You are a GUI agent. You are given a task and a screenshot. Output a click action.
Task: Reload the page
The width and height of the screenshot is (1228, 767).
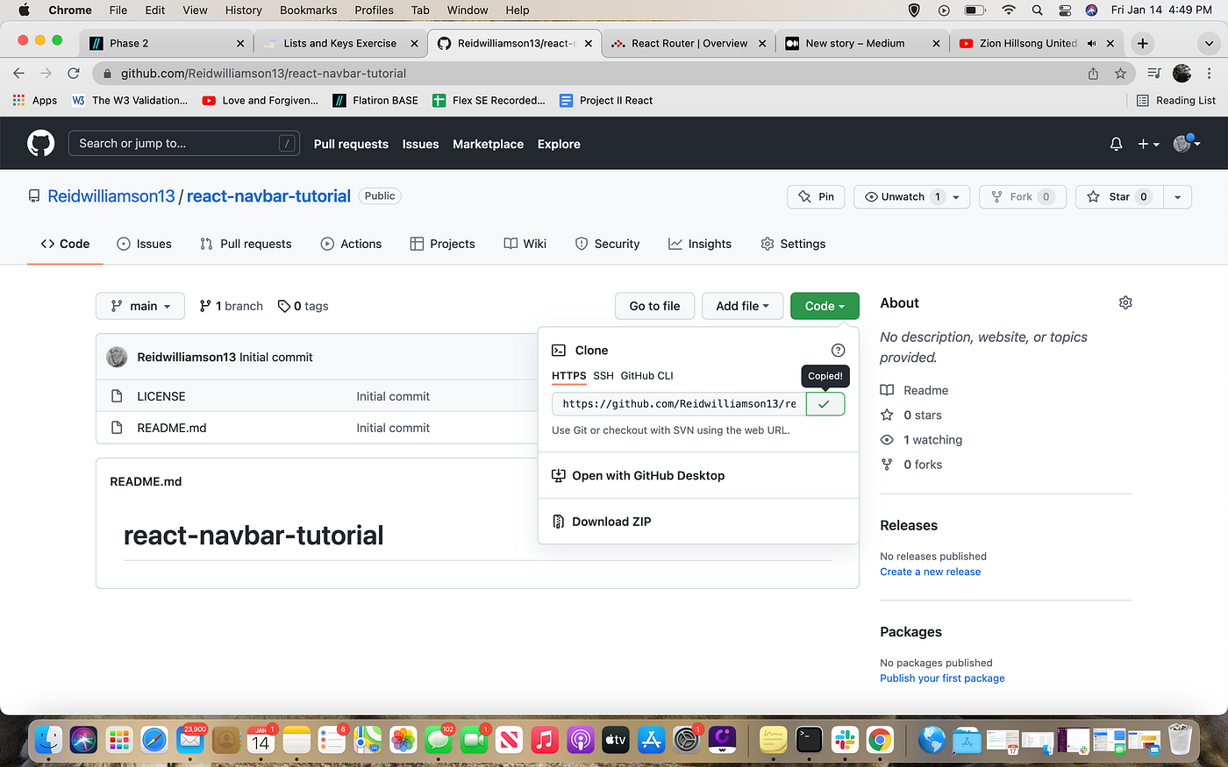pos(74,74)
